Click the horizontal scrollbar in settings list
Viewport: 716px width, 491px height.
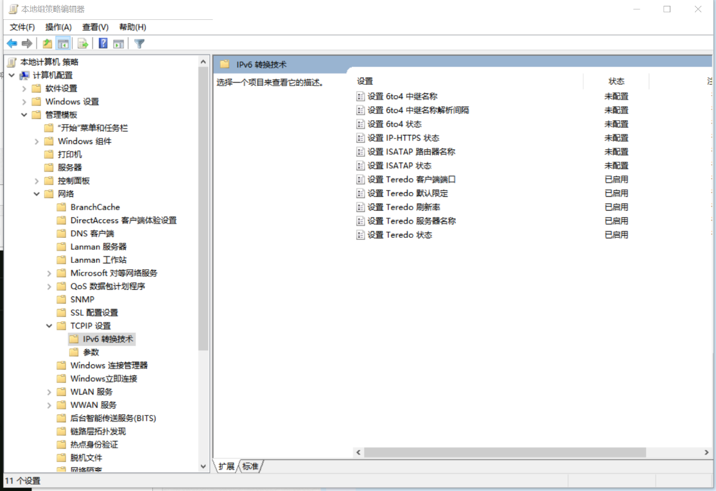(x=505, y=452)
